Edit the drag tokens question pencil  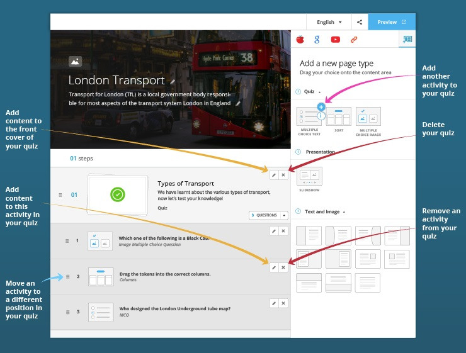pos(274,267)
